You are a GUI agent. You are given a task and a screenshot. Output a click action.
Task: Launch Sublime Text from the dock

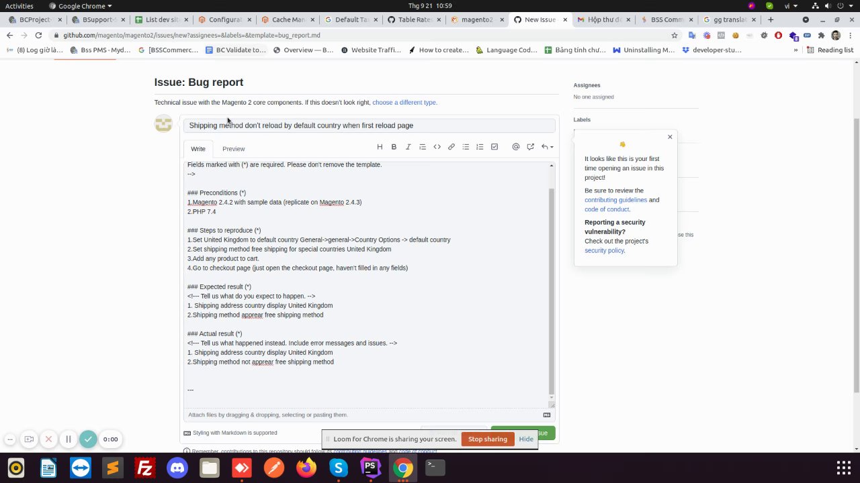[113, 468]
